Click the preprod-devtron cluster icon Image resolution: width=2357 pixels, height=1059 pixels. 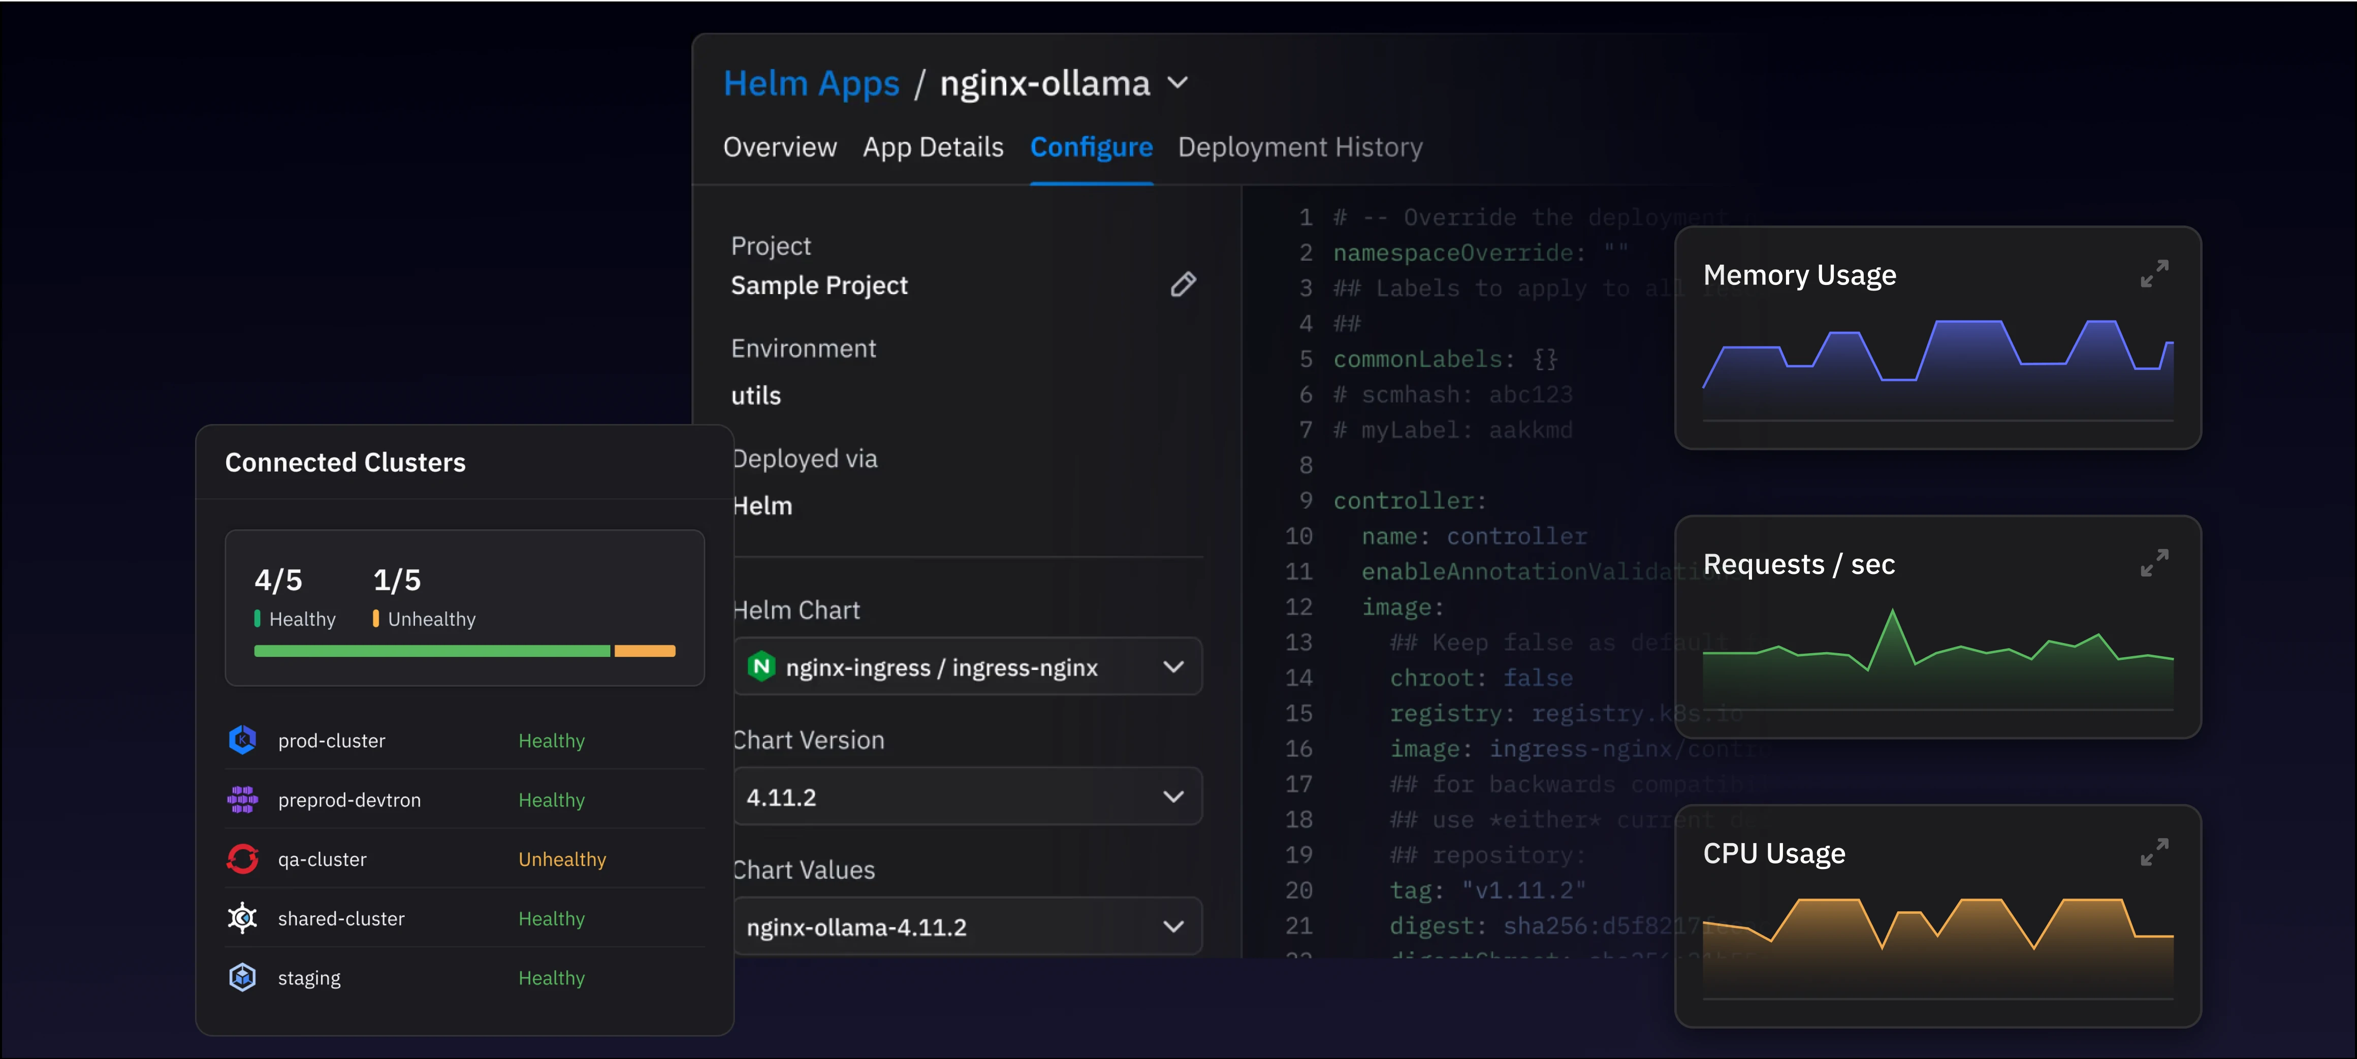[x=242, y=799]
